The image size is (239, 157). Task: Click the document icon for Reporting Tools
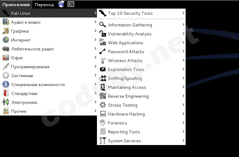103,132
